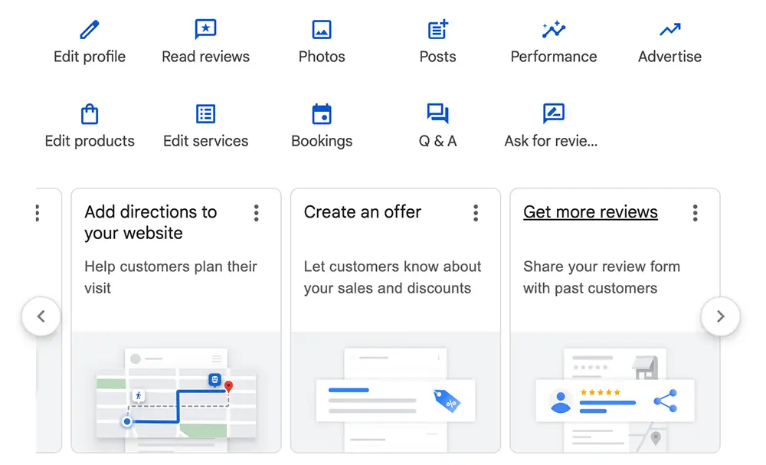Click the Advertise trending arrow icon
This screenshot has width=766, height=465.
(x=669, y=29)
